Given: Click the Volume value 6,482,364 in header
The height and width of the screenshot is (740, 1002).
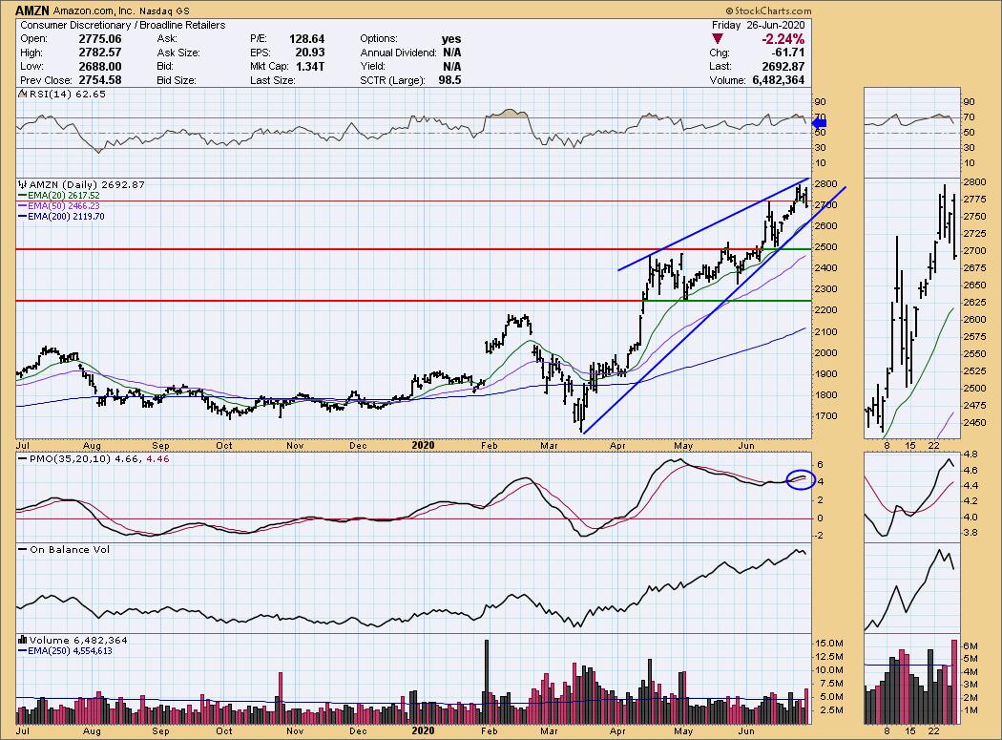Looking at the screenshot, I should pyautogui.click(x=777, y=80).
